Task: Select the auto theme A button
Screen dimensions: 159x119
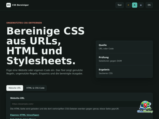Action: click(134, 5)
